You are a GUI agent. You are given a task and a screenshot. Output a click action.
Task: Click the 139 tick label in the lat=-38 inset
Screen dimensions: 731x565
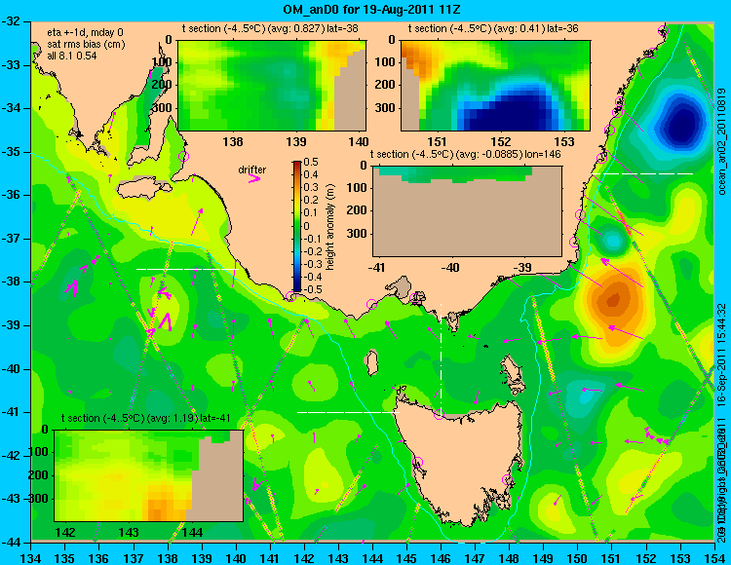[296, 141]
